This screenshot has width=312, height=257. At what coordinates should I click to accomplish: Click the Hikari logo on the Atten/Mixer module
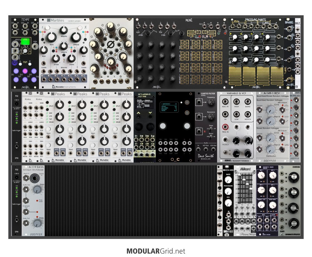(x=245, y=169)
